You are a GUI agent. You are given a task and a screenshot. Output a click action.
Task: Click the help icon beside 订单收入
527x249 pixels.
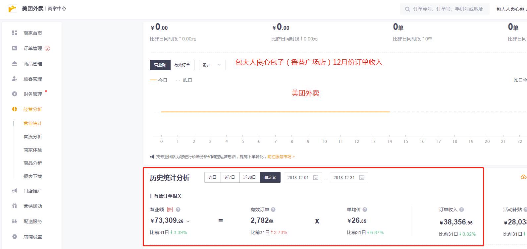click(x=462, y=210)
